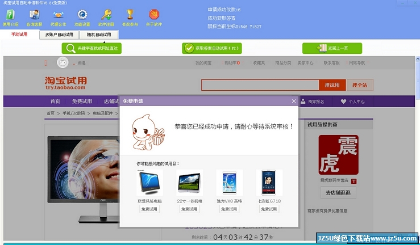Click 免费试用 under 驰为VX8 英特

coord(229,209)
